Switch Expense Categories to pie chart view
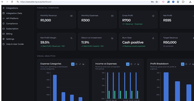The height and width of the screenshot is (101, 194). tap(76, 64)
